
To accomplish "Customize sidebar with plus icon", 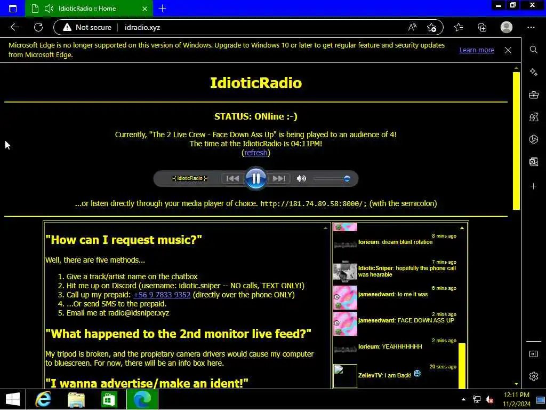I will click(x=533, y=186).
